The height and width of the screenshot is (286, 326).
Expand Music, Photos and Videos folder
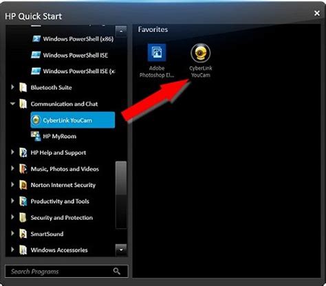pos(12,168)
